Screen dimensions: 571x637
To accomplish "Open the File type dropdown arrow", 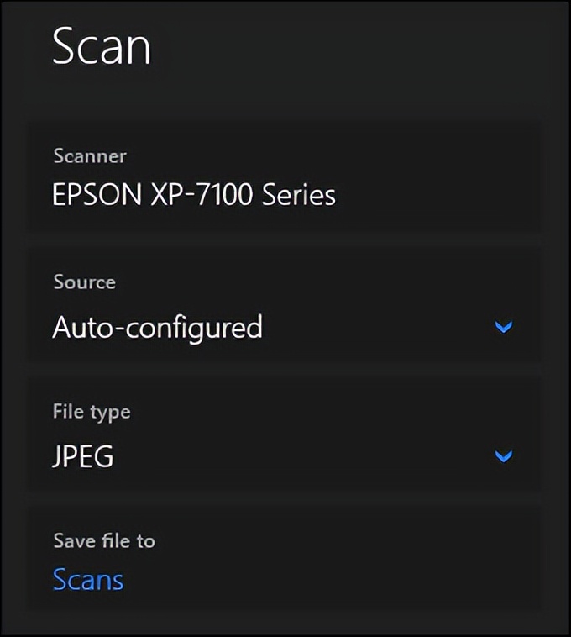I will click(503, 456).
